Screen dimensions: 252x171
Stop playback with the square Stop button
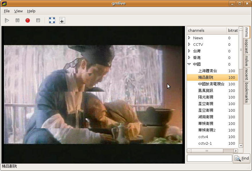38,20
